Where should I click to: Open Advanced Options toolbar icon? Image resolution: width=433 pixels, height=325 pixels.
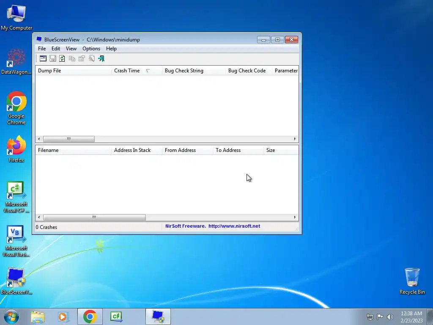(x=43, y=58)
